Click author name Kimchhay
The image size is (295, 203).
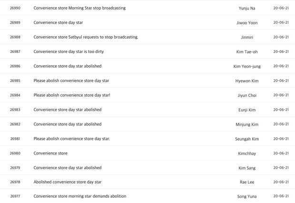pyautogui.click(x=246, y=154)
